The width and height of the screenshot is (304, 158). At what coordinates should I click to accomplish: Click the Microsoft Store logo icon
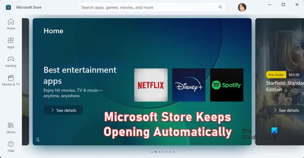pos(8,7)
